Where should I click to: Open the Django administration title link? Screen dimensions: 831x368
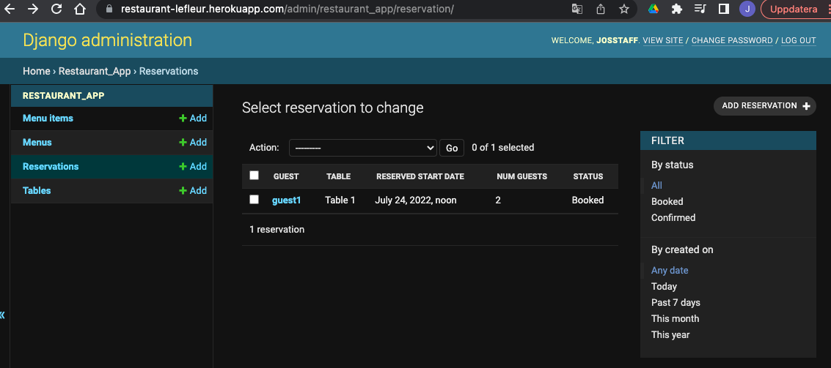click(108, 40)
